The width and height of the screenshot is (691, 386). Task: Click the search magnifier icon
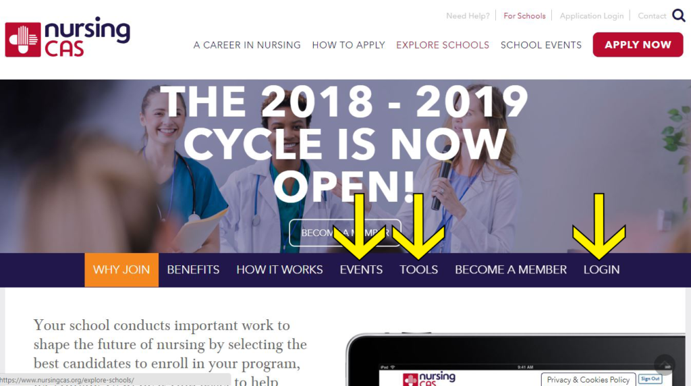pyautogui.click(x=678, y=16)
